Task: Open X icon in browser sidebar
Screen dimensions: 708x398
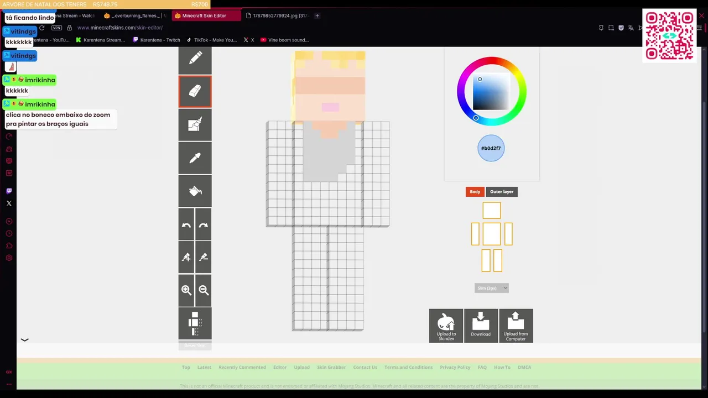Action: click(x=9, y=203)
